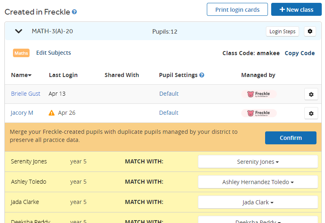Open Login Steps
The image size is (325, 223).
283,31
